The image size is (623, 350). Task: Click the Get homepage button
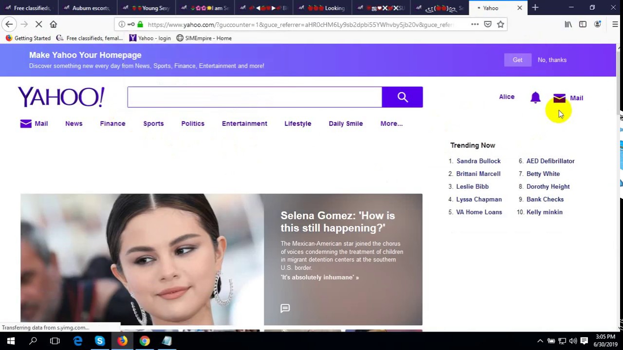tap(517, 60)
